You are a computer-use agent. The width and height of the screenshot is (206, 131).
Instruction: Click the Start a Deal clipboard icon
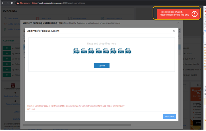(5, 18)
